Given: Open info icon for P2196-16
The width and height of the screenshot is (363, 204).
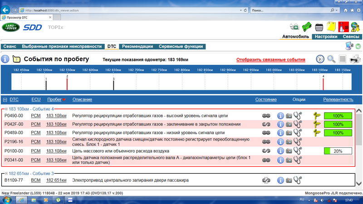Looking at the screenshot, I should click(280, 142).
